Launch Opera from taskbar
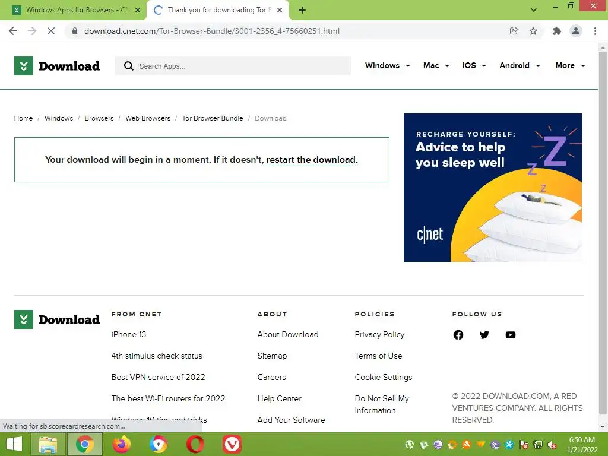The width and height of the screenshot is (608, 456). click(195, 444)
